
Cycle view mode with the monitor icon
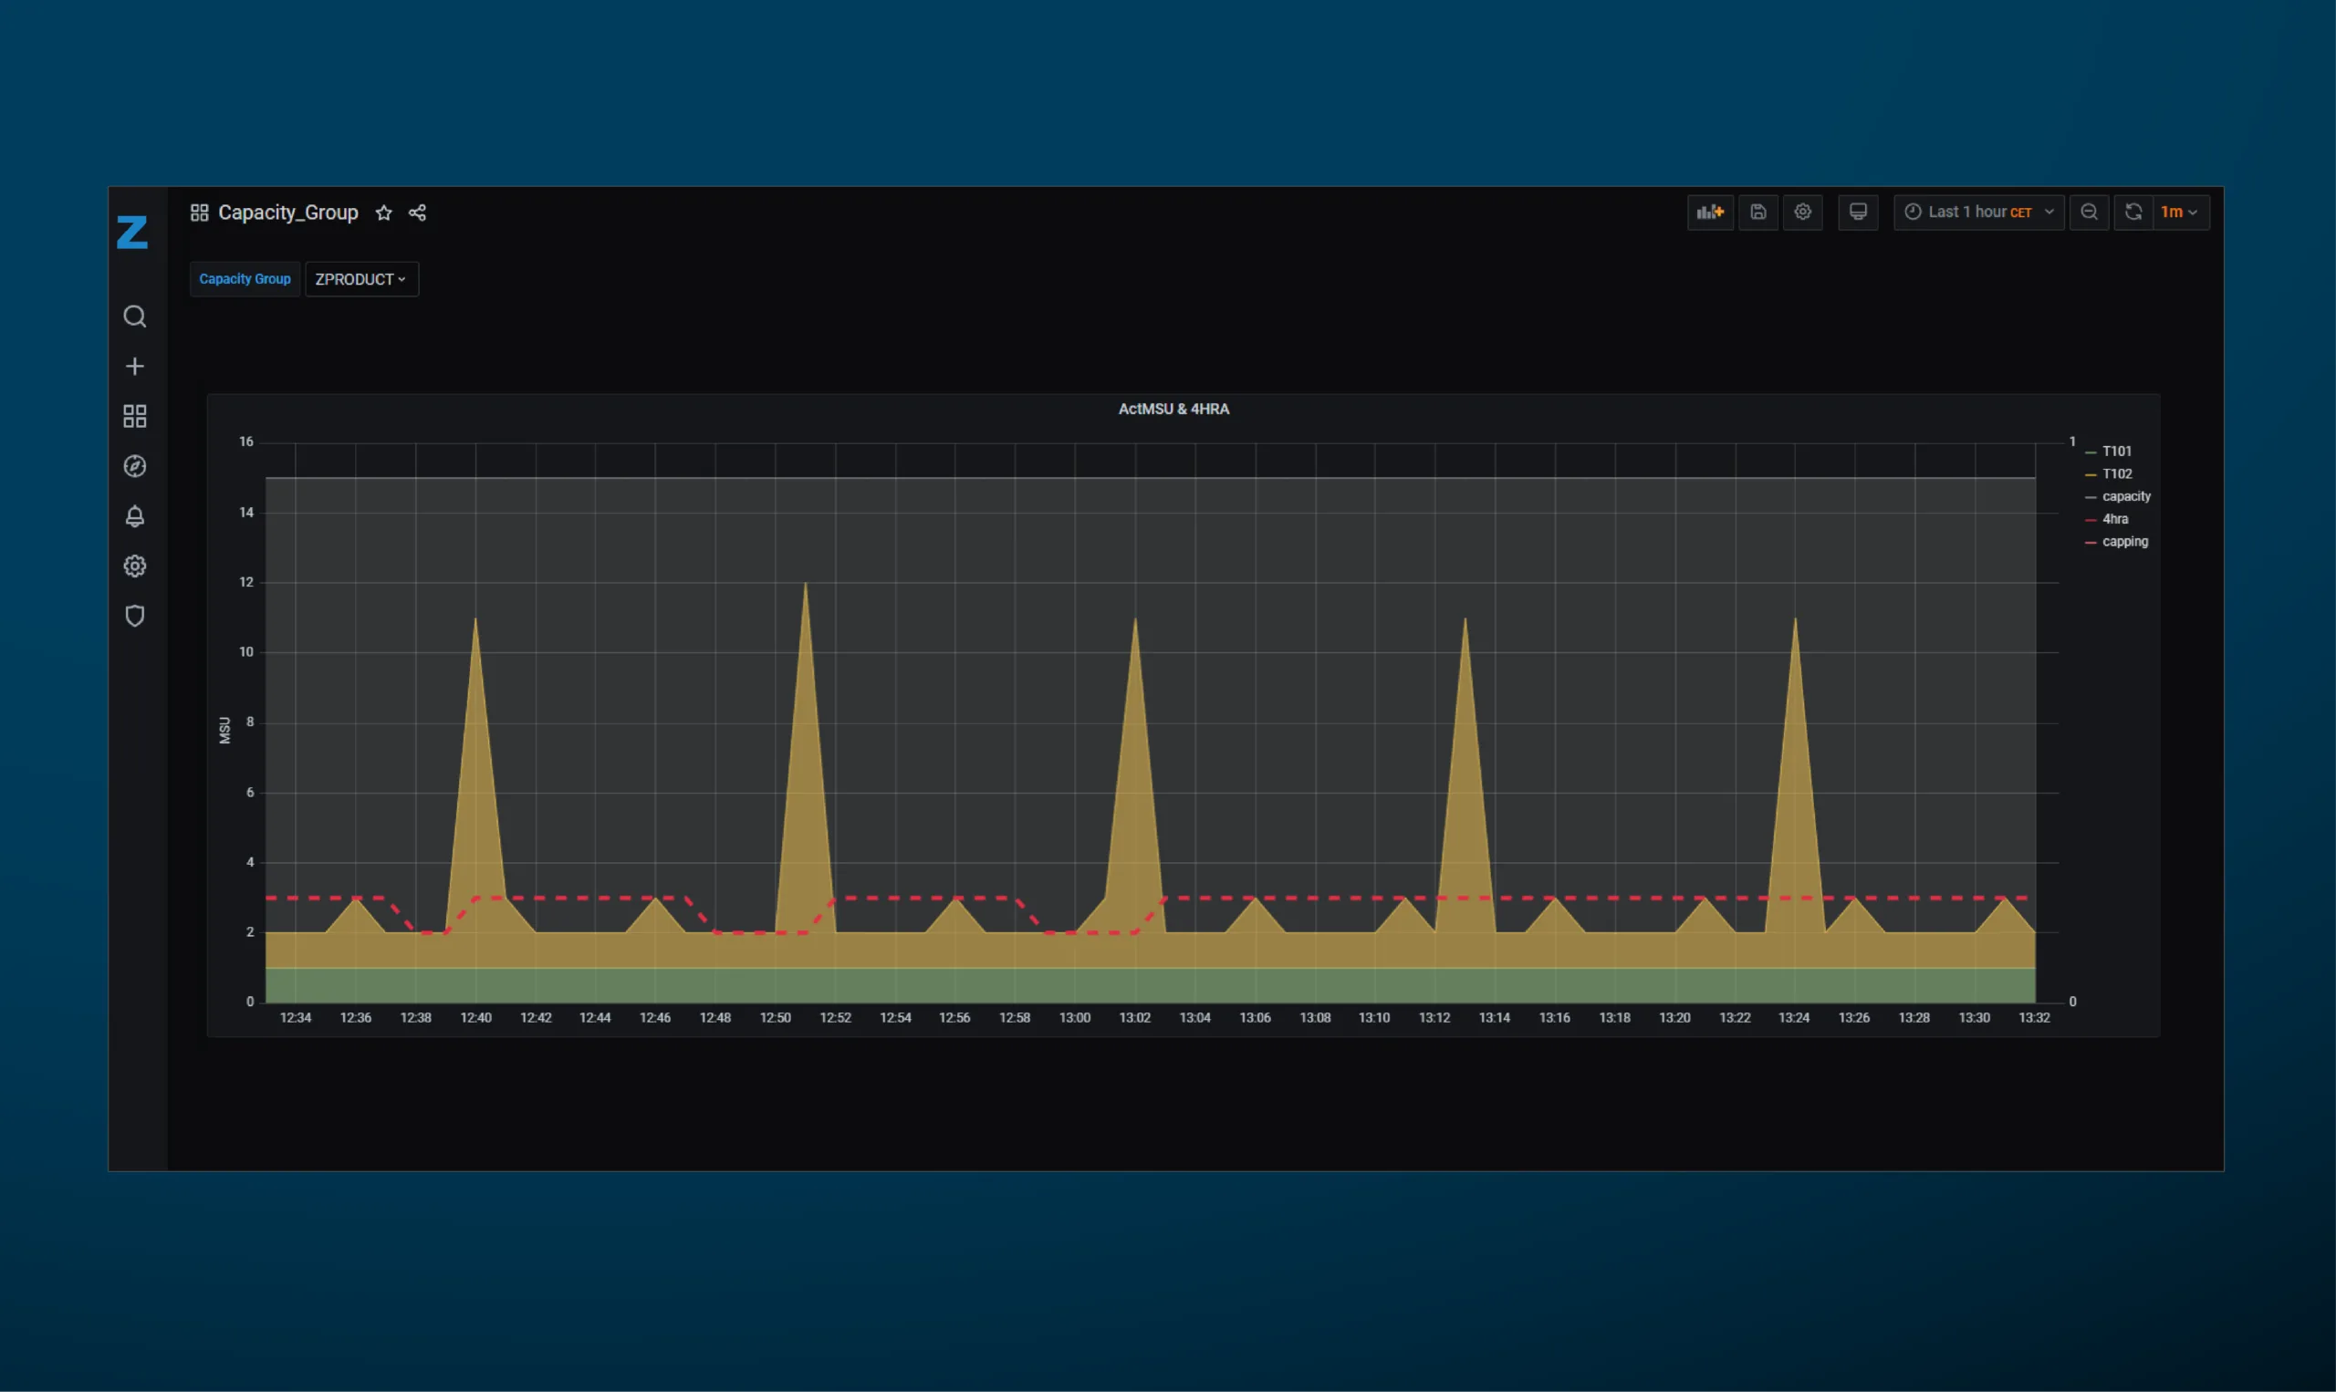point(1858,212)
